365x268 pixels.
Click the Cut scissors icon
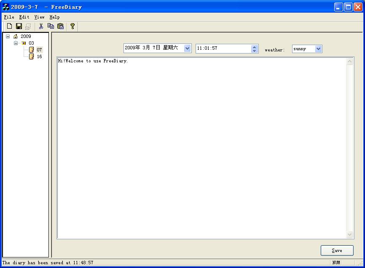click(41, 26)
